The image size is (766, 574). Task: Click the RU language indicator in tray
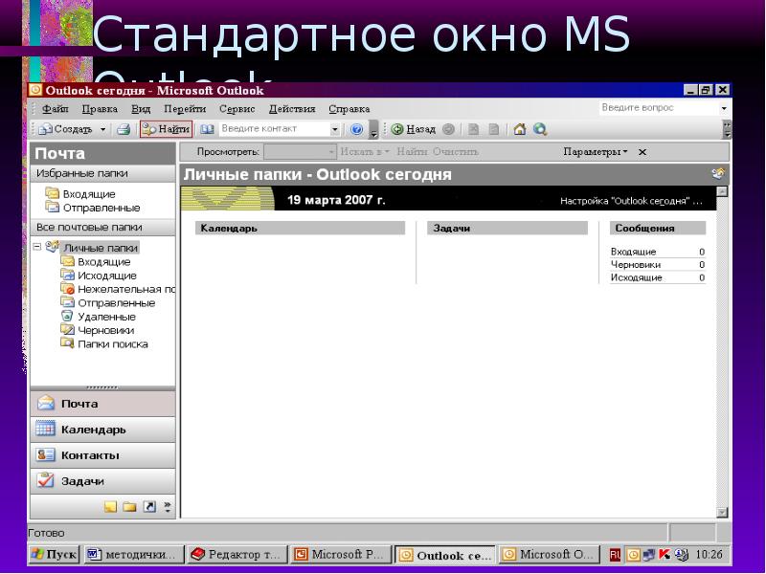pyautogui.click(x=615, y=555)
